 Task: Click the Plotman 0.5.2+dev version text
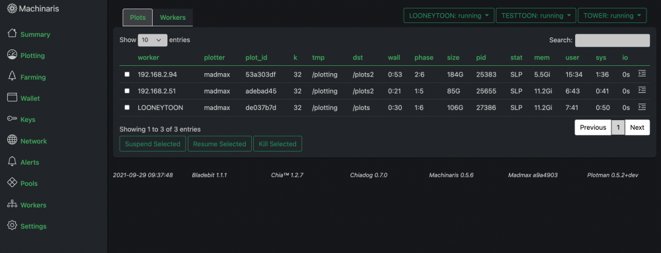tap(612, 175)
